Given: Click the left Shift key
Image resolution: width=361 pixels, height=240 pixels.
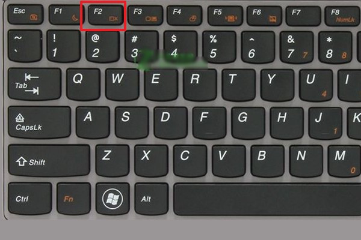Looking at the screenshot, I should pyautogui.click(x=49, y=161).
